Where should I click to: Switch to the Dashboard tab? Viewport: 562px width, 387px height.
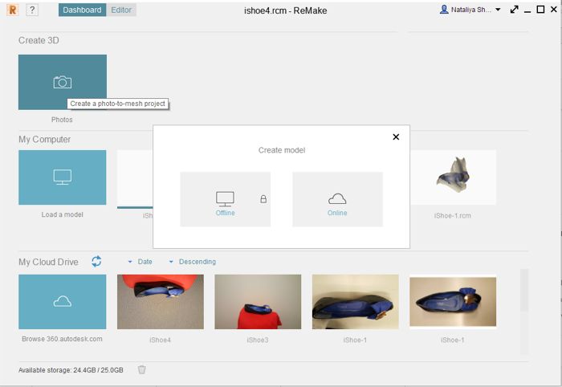82,10
